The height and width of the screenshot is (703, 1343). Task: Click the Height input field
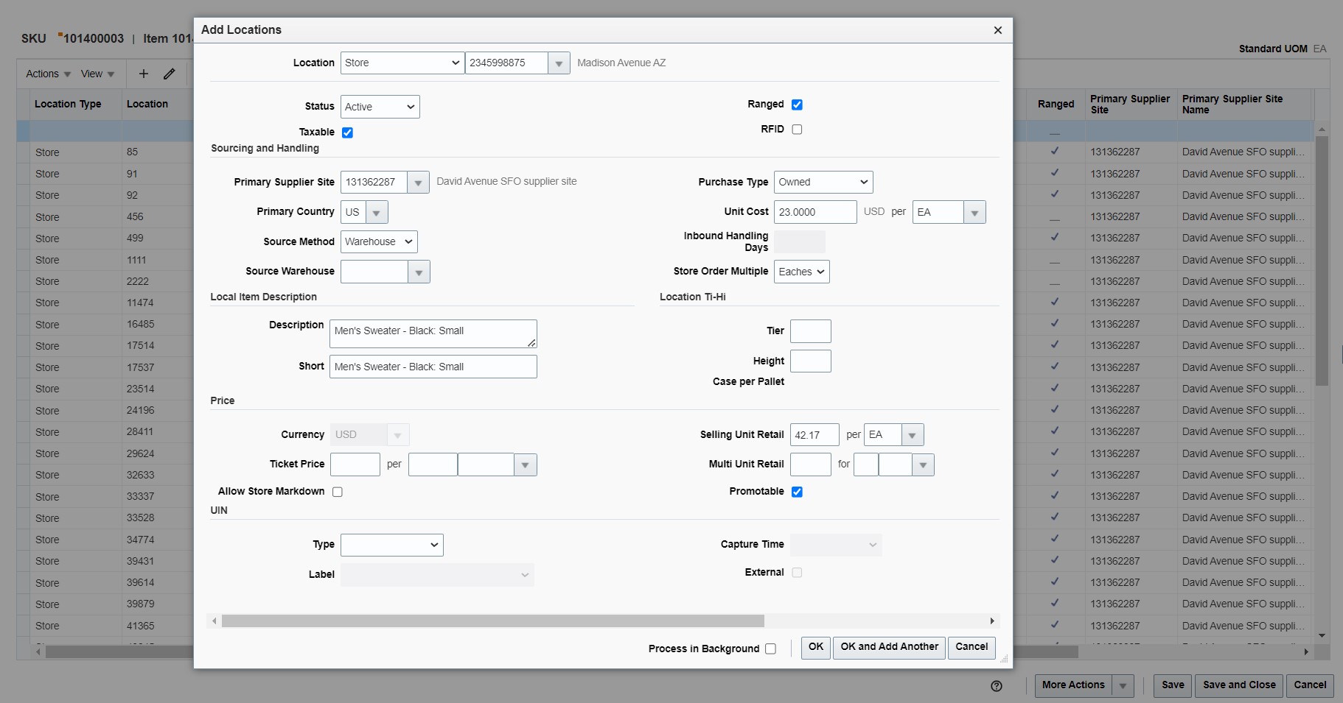click(x=811, y=361)
